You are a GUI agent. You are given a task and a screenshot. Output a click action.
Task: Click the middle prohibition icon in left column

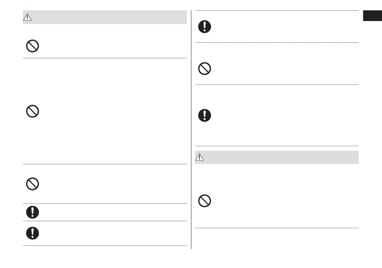33,111
